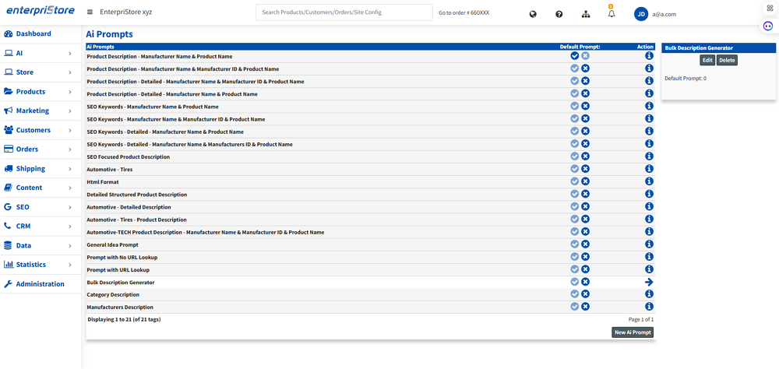779x369 pixels.
Task: Open the help question mark icon
Action: 559,14
